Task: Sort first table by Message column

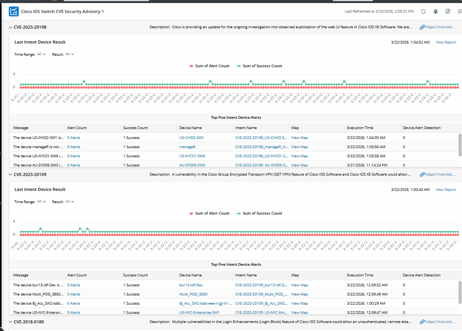Action: pos(21,128)
